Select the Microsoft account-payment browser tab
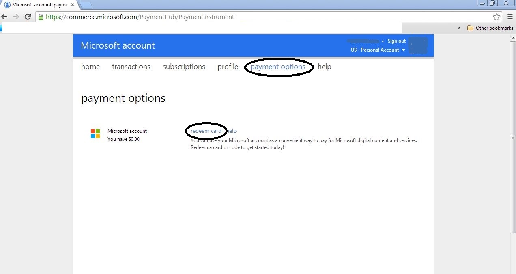The height and width of the screenshot is (274, 516). point(39,5)
